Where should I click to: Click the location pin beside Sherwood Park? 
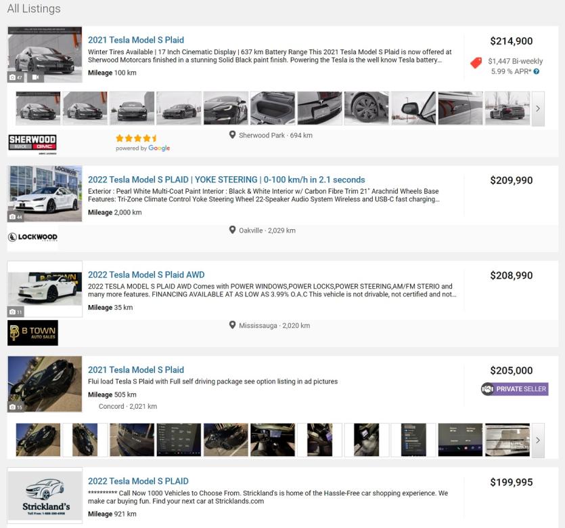pos(233,136)
